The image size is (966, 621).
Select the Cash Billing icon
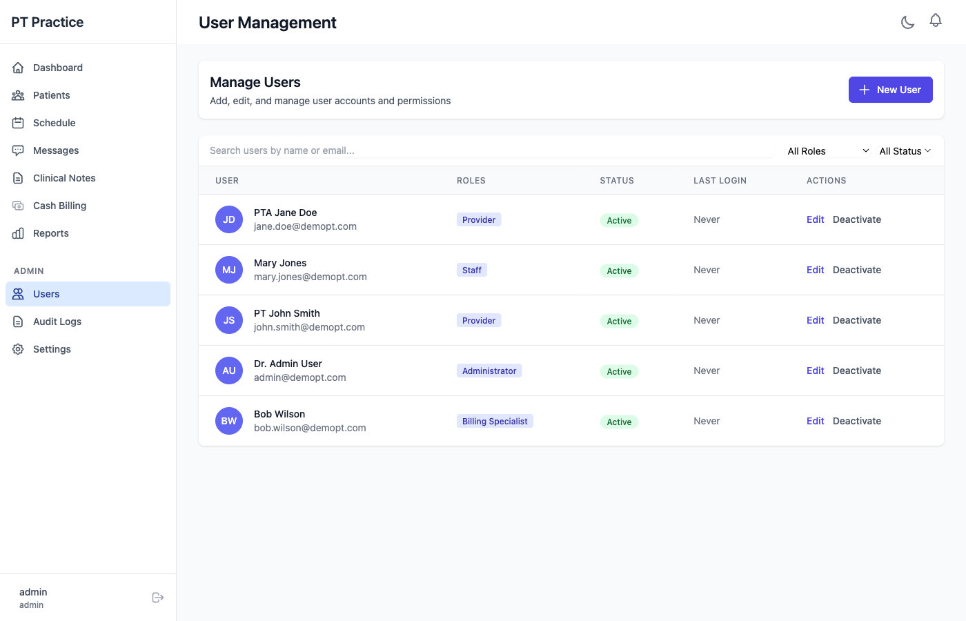pyautogui.click(x=19, y=205)
